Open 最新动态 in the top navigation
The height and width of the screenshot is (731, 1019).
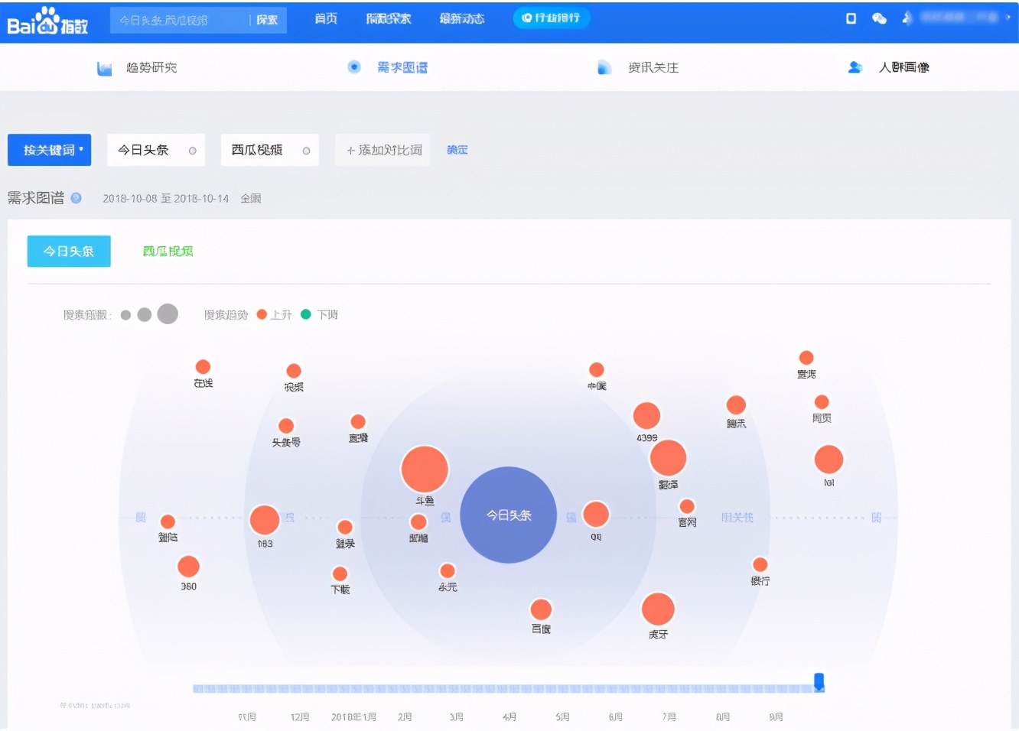coord(462,18)
